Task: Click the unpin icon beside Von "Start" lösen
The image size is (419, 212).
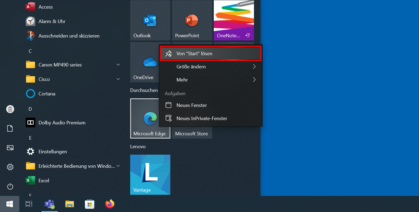Action: pyautogui.click(x=169, y=54)
